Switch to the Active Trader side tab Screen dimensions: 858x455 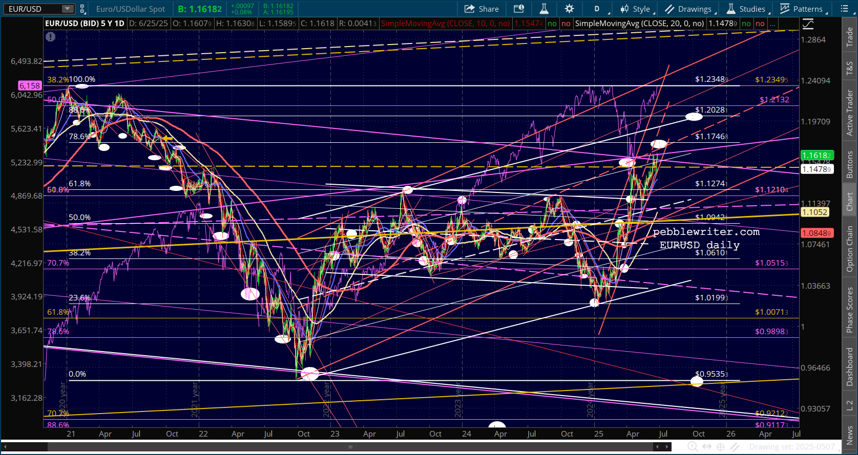click(849, 113)
